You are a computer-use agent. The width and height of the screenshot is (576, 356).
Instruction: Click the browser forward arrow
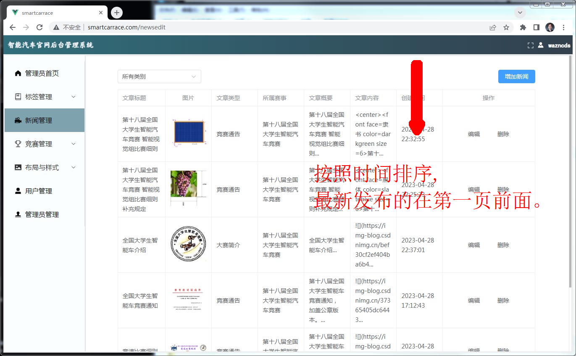(x=26, y=27)
